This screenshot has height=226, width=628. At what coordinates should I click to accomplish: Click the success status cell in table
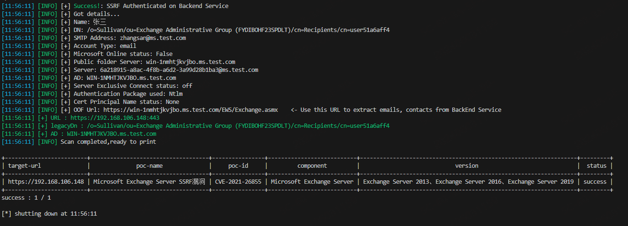click(595, 182)
